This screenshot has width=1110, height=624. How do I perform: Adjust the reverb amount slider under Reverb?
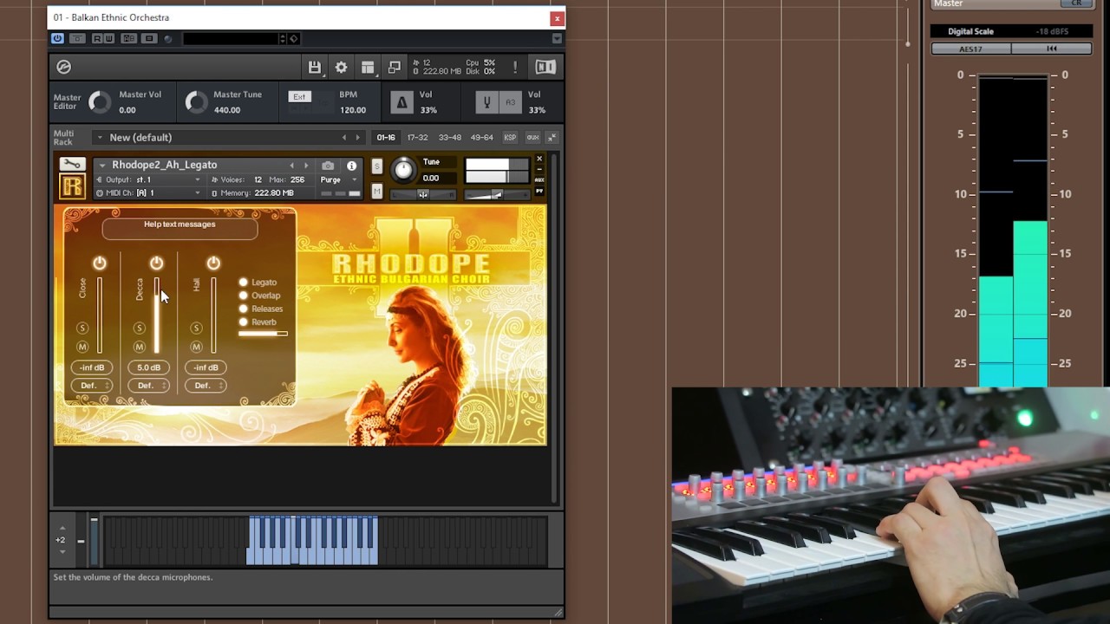point(263,333)
